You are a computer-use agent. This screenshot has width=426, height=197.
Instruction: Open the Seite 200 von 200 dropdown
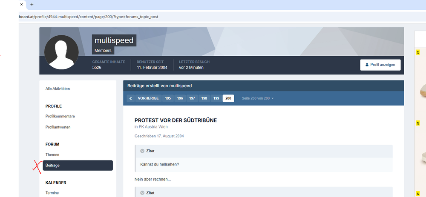[x=258, y=98]
